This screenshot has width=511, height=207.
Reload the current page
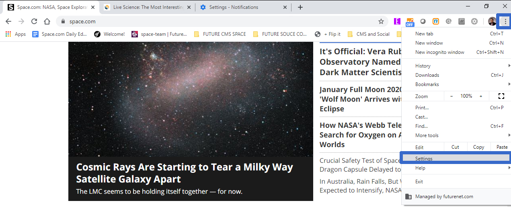(x=34, y=21)
